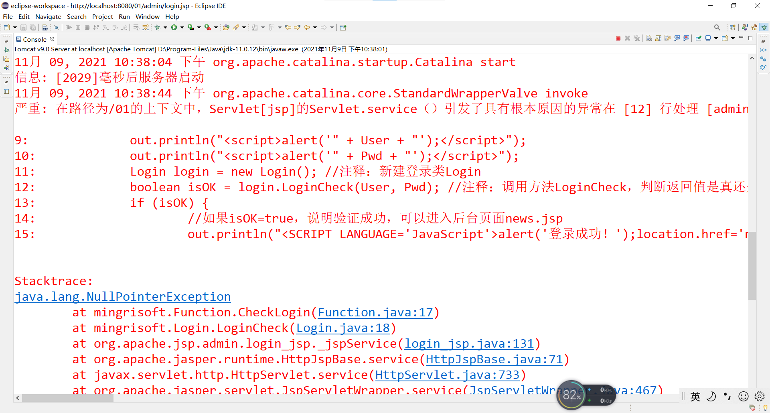
Task: Click the Coverage launch icon
Action: pos(191,27)
